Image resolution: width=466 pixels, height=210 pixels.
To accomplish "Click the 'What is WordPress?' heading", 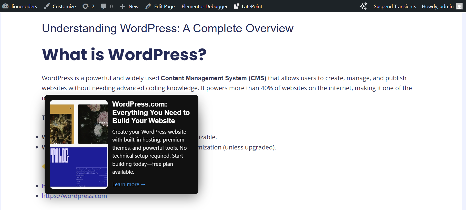I will point(124,54).
